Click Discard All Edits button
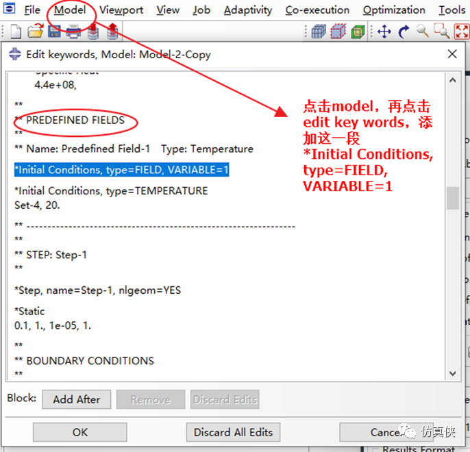 coord(233,432)
